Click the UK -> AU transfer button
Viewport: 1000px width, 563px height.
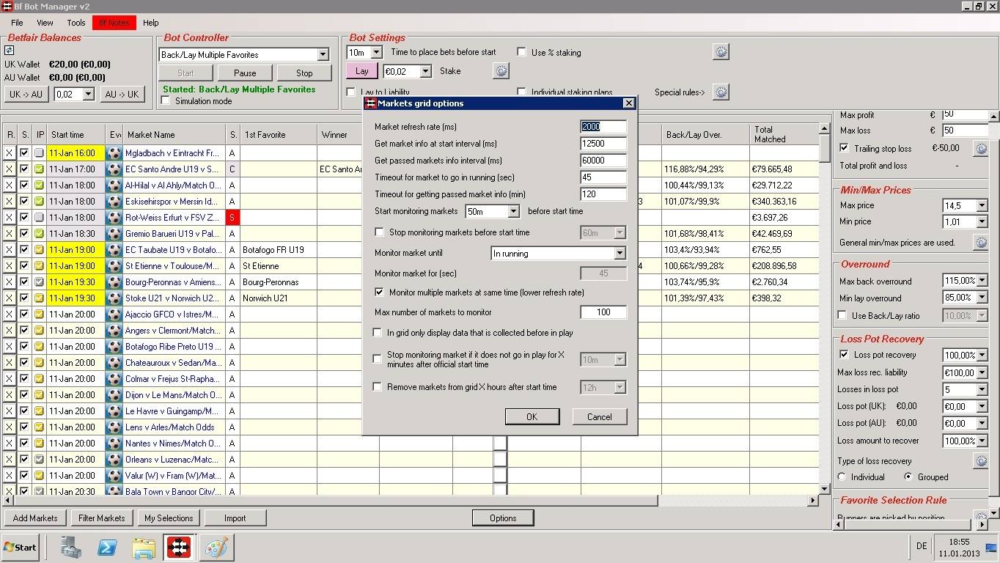26,94
